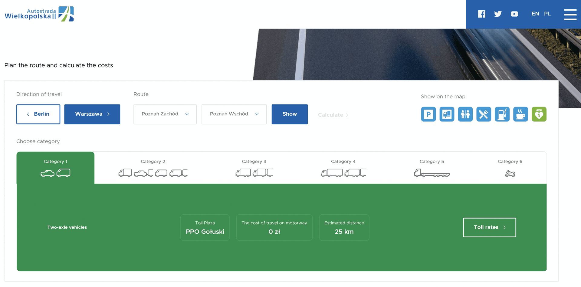
Task: Switch to Category 4 tab
Action: click(343, 168)
